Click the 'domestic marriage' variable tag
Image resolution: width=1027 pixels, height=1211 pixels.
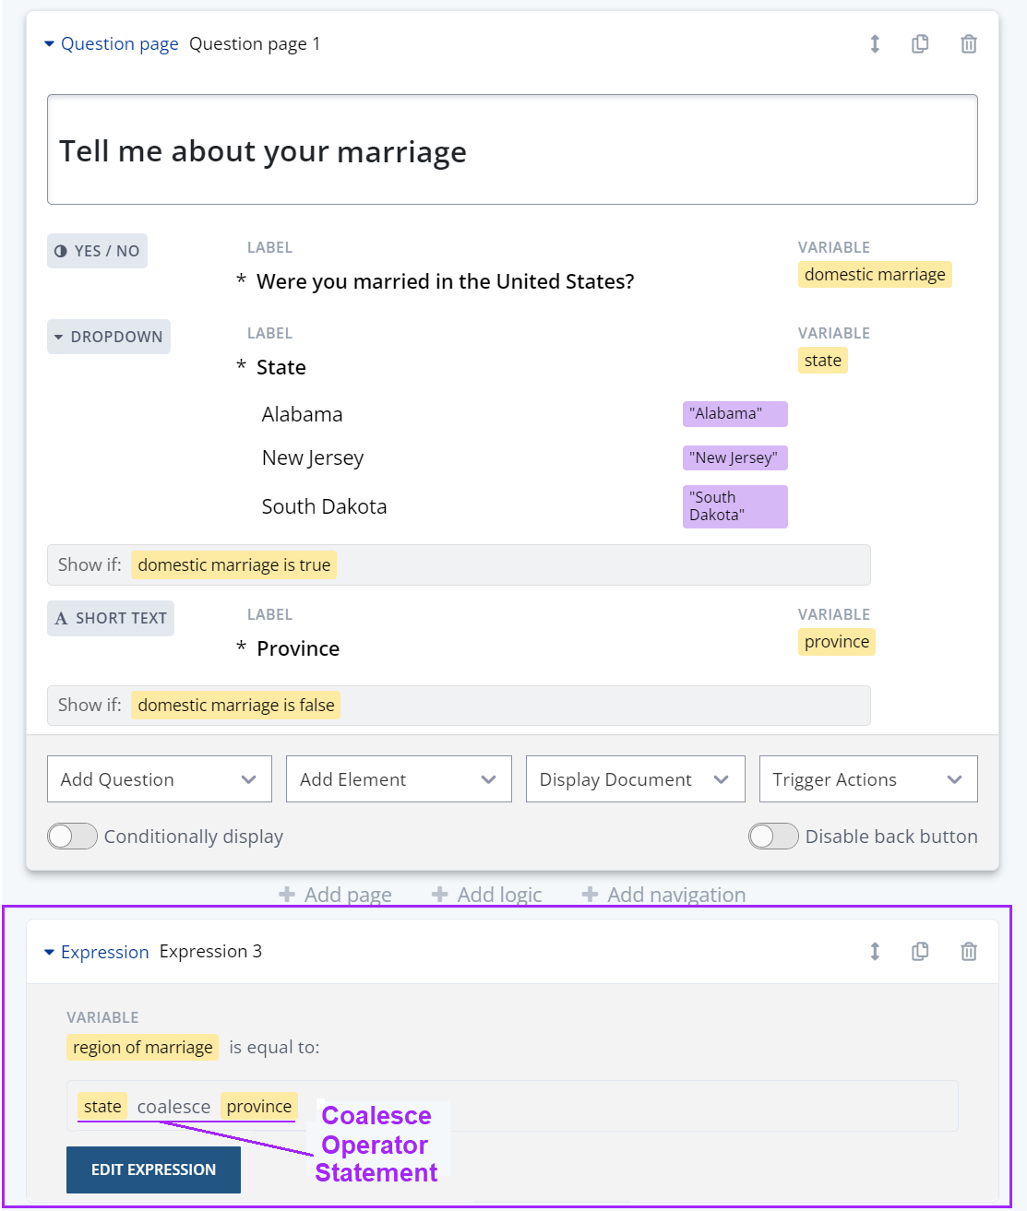875,275
